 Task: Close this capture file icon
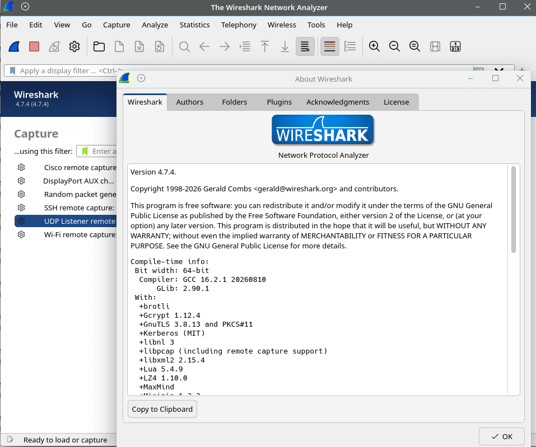point(139,46)
